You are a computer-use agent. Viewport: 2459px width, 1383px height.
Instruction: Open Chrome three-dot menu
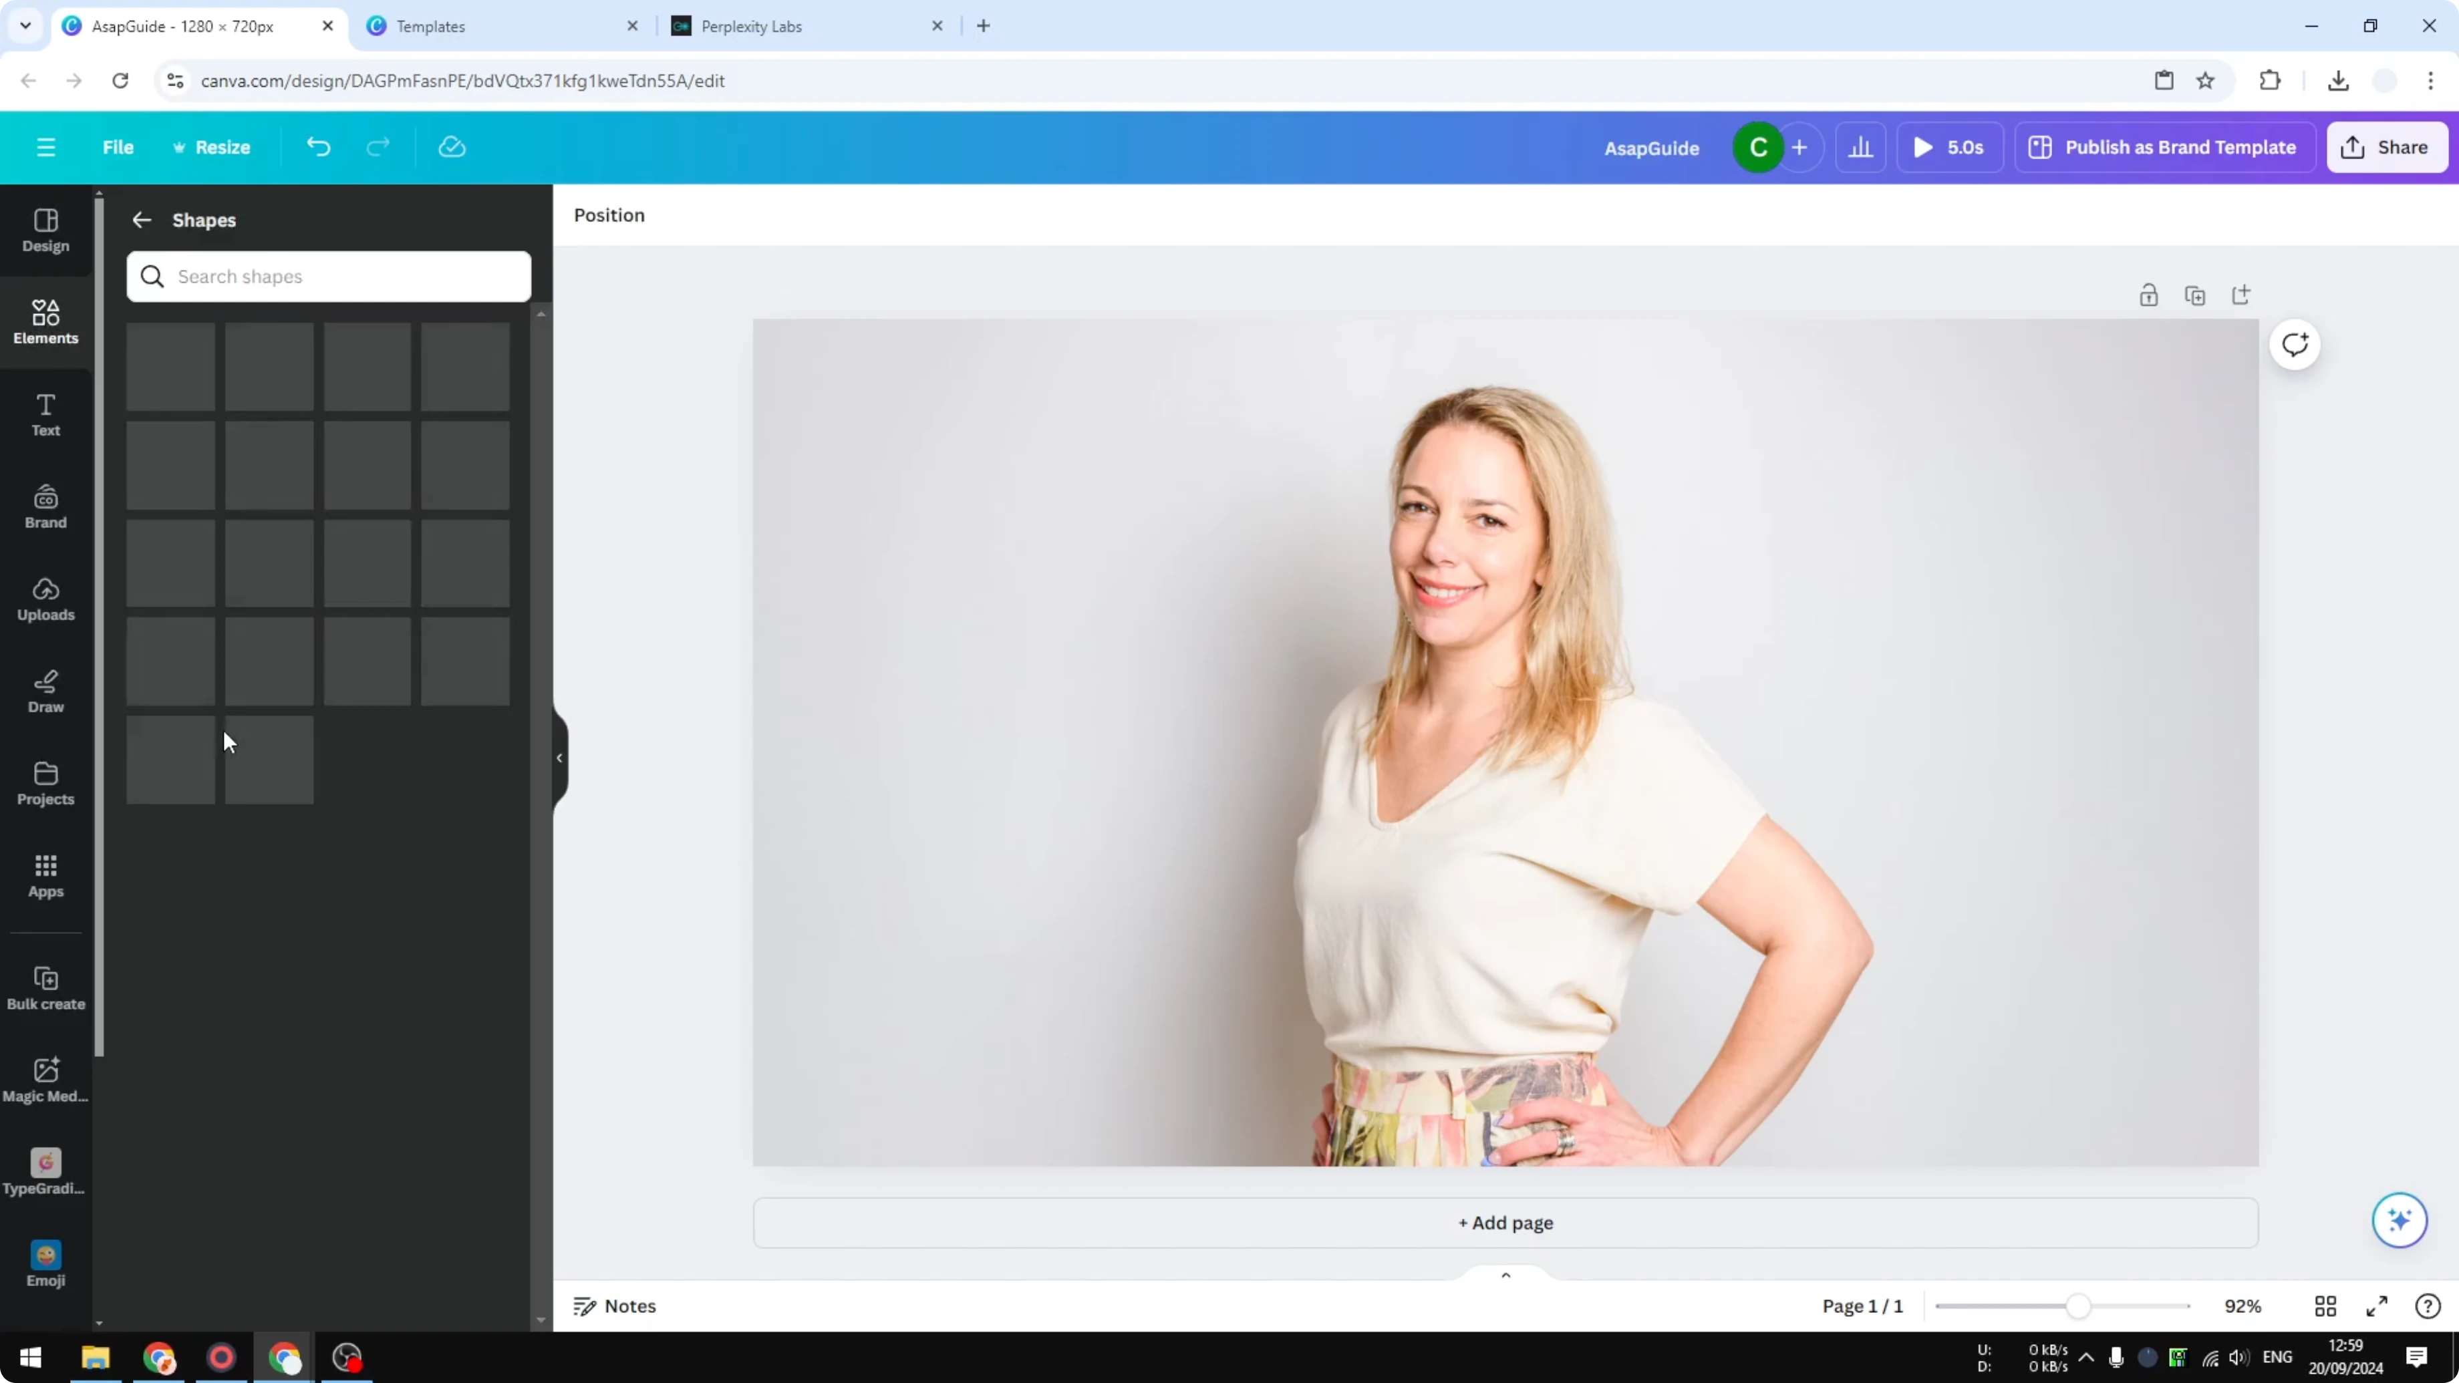[x=2430, y=81]
